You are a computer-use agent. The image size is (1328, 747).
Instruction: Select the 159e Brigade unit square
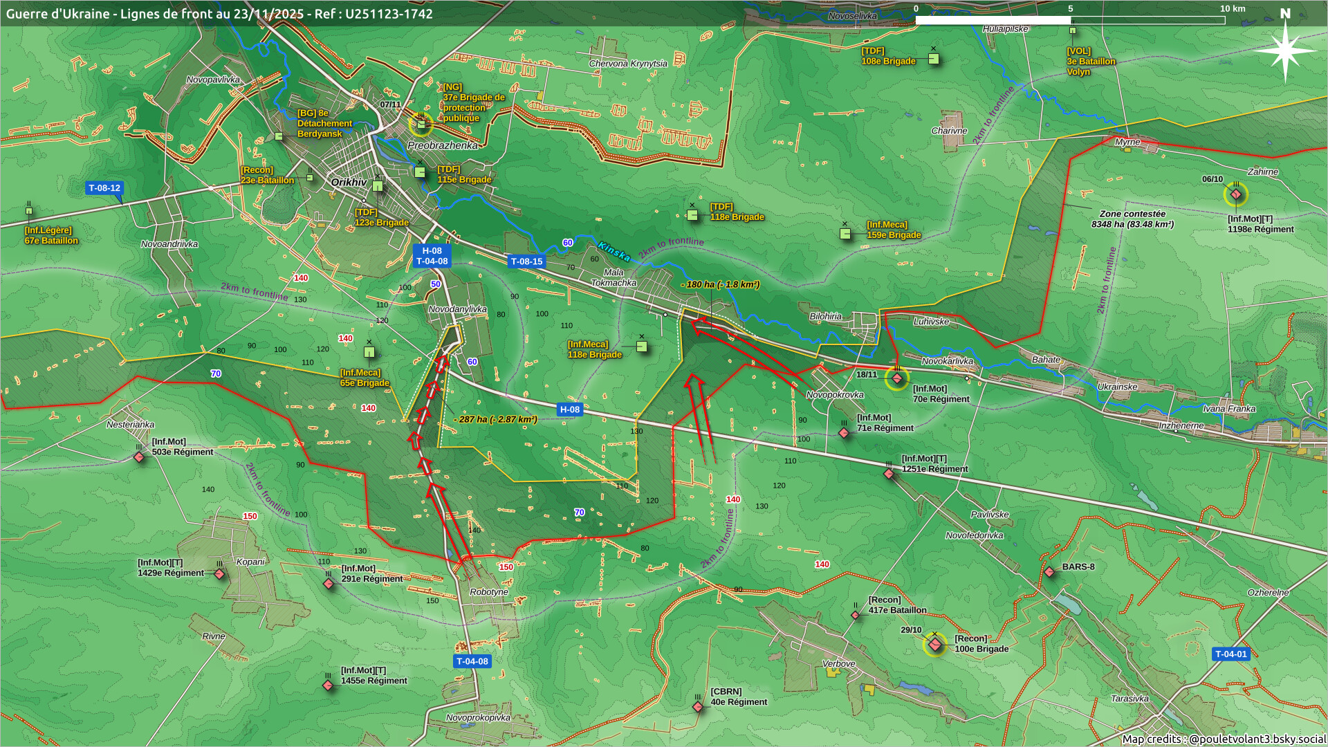tap(845, 234)
